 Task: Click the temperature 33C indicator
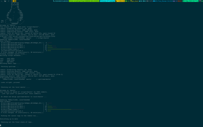click(x=128, y=1)
